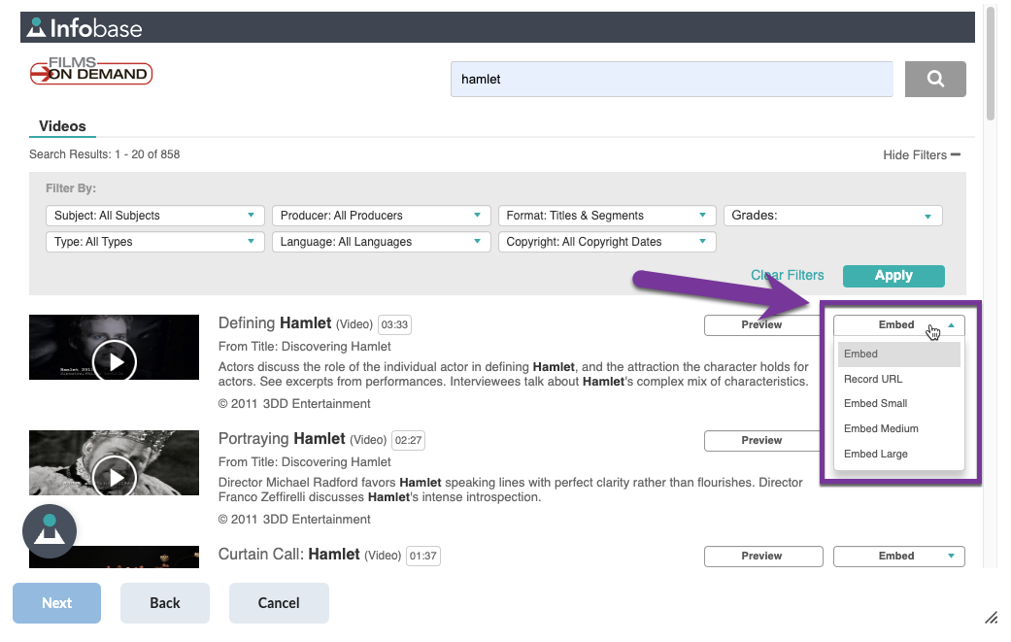1011x642 pixels.
Task: Collapse filters using the Hide Filters minus icon
Action: click(x=955, y=153)
